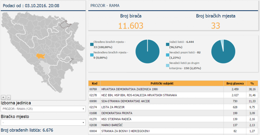Open the Izborna jedinica dropdown
Viewport: 260px width, 135px height.
(43, 109)
